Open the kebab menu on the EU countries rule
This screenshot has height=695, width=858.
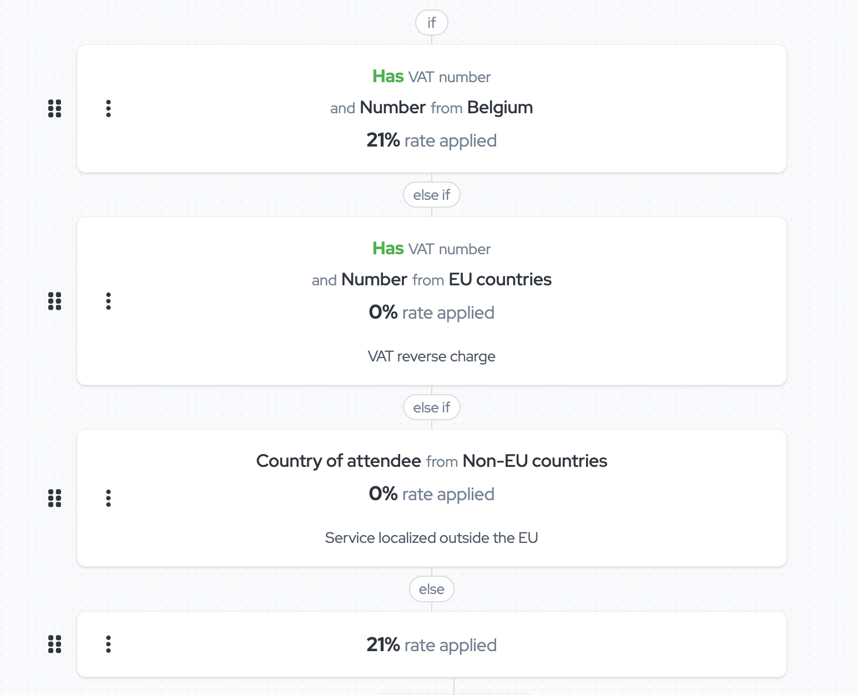click(109, 301)
